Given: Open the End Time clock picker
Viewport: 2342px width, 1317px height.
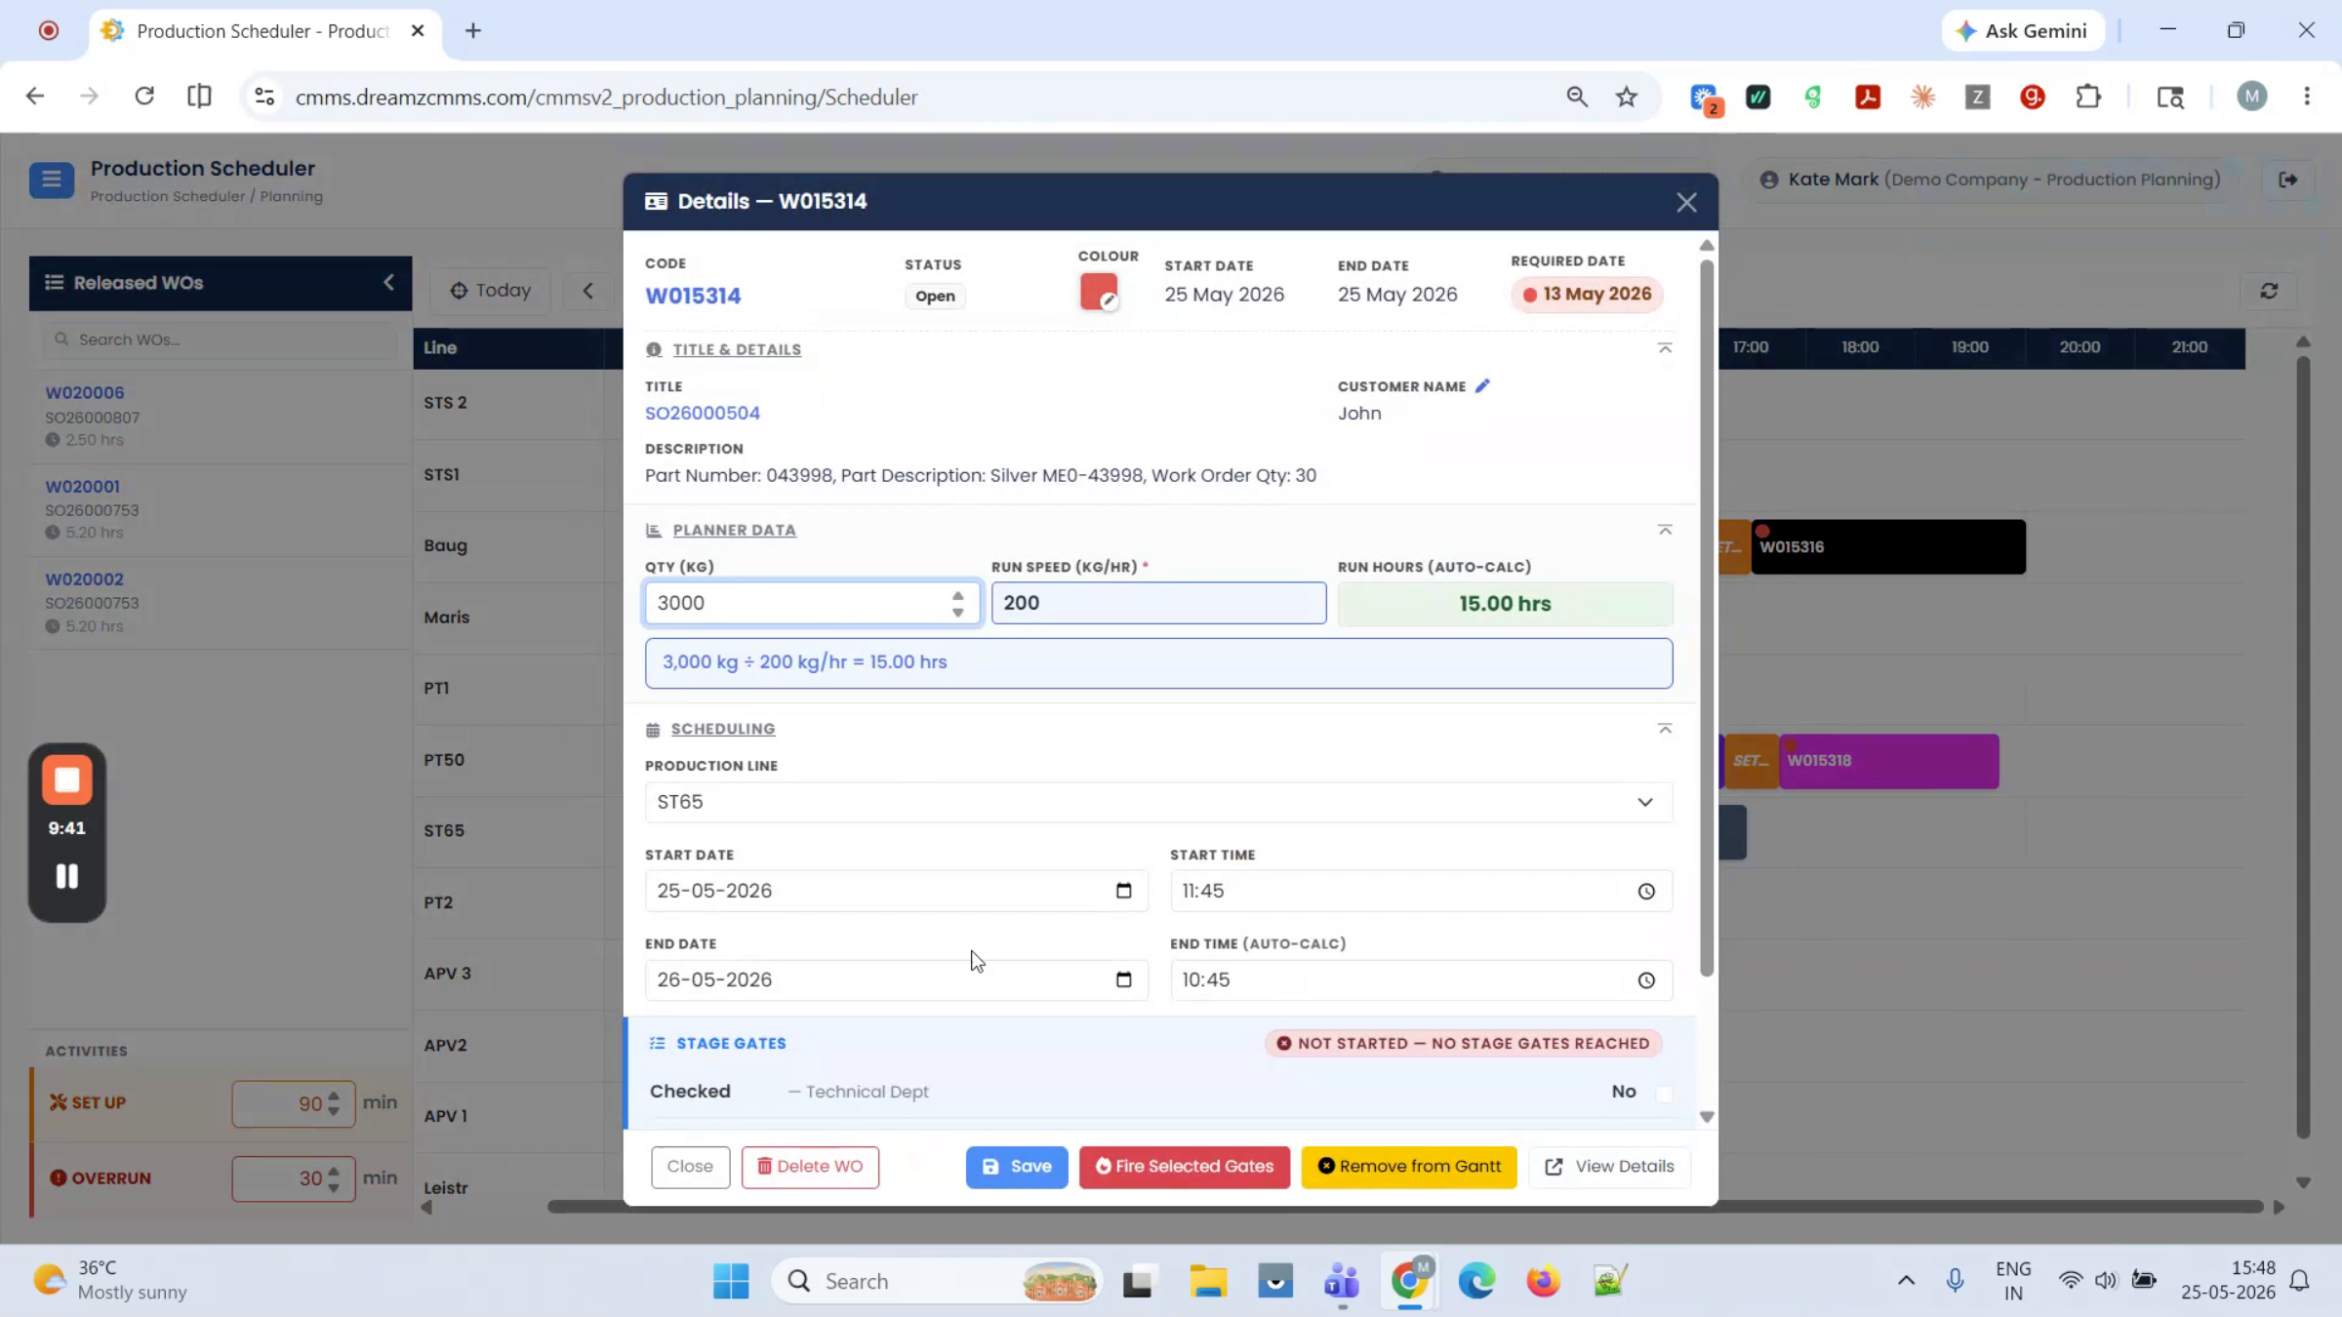Looking at the screenshot, I should tap(1646, 980).
